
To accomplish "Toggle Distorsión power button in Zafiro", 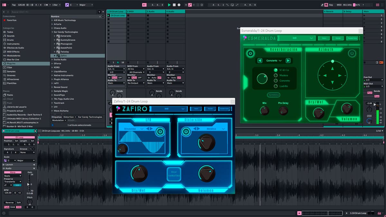I will pos(186,131).
